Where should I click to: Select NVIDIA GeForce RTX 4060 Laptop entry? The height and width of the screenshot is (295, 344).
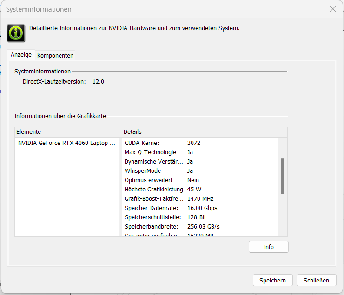coord(66,143)
